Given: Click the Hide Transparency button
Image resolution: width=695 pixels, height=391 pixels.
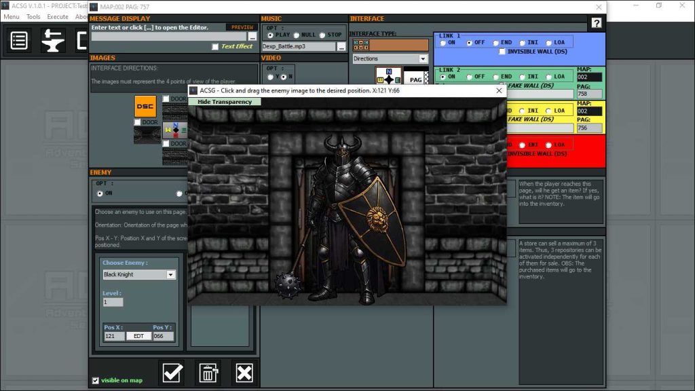Looking at the screenshot, I should [224, 102].
